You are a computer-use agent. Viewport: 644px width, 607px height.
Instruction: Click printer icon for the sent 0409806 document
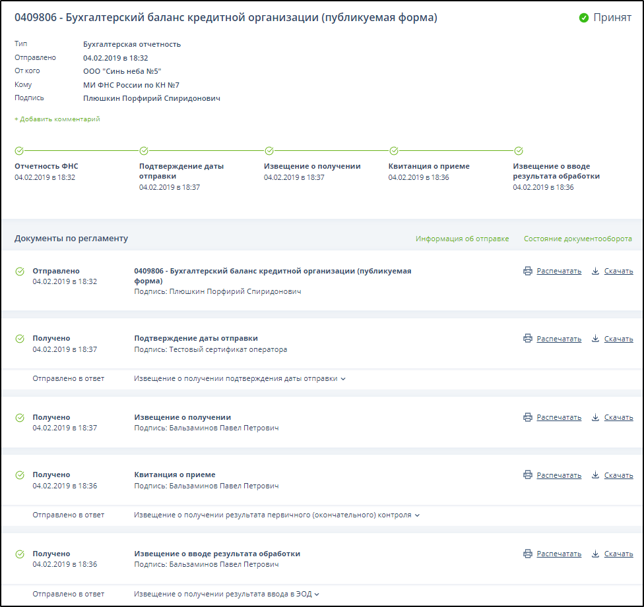coord(527,271)
